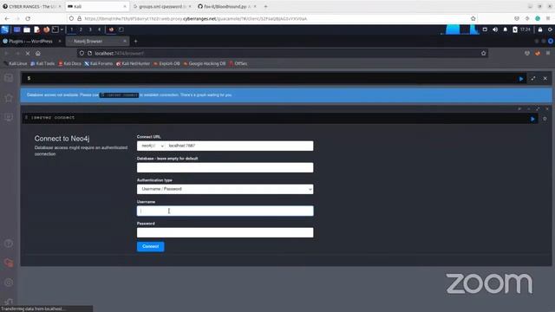Open the Kali Tools bookmark
Viewport: 555px width, 312px height.
point(42,63)
